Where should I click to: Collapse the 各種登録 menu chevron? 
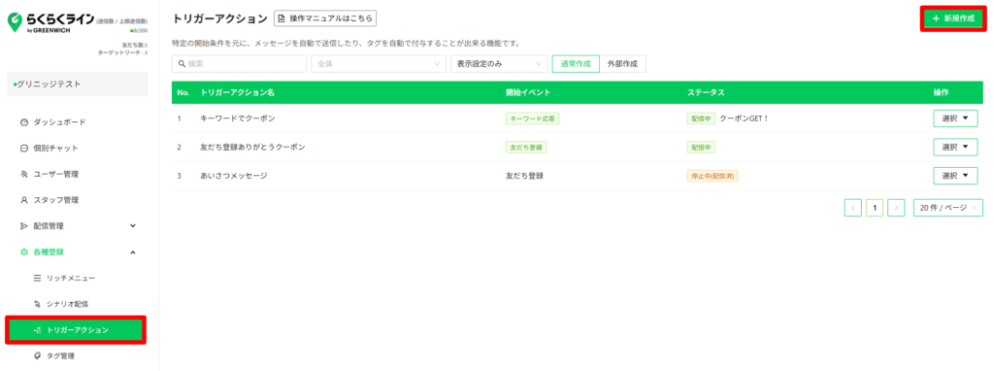[x=133, y=252]
